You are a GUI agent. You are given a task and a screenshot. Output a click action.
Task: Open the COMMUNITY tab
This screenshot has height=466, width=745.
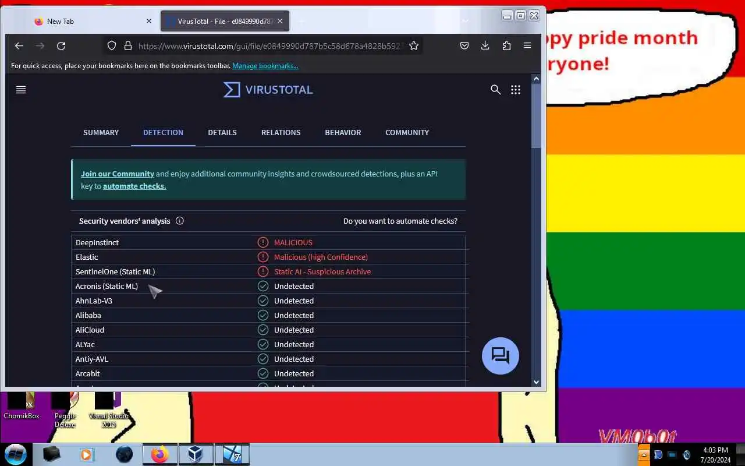pos(407,132)
